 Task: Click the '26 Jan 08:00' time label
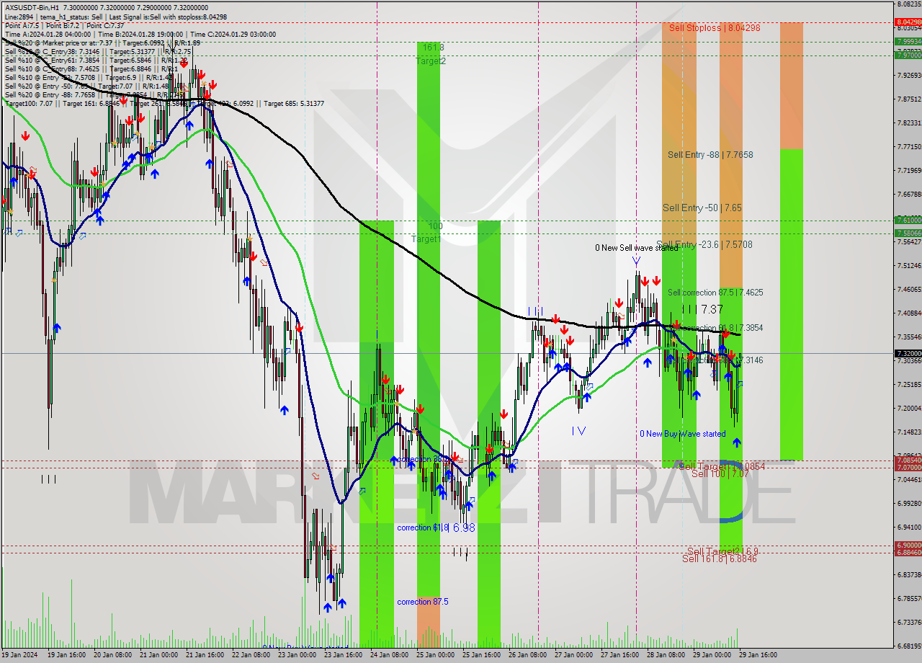coord(527,655)
